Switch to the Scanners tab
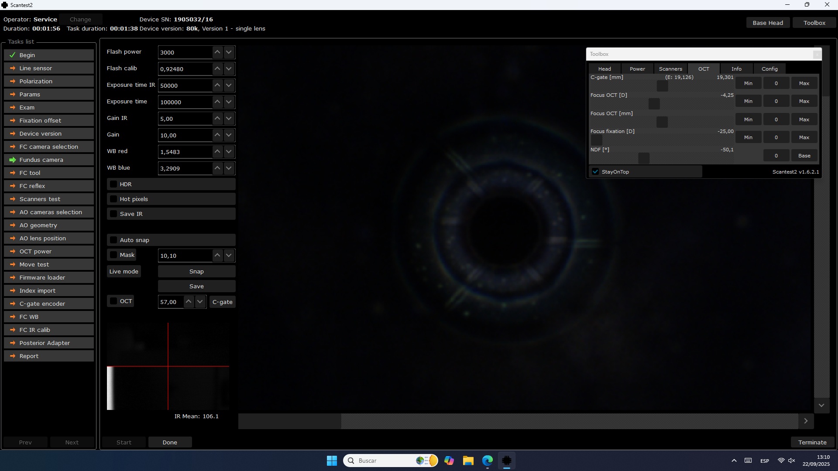The image size is (838, 471). point(670,69)
